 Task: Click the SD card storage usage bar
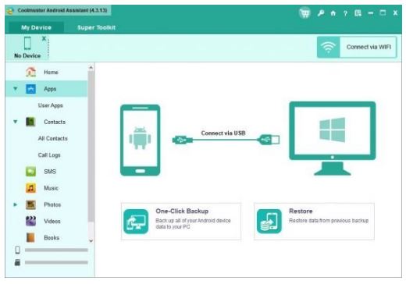[56, 262]
